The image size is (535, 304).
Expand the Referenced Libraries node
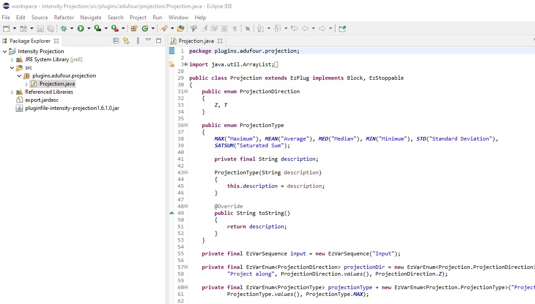(11, 92)
